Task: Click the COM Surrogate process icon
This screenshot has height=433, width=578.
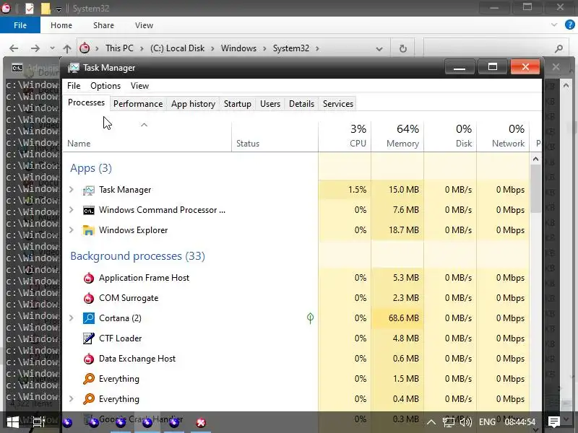Action: pos(88,298)
